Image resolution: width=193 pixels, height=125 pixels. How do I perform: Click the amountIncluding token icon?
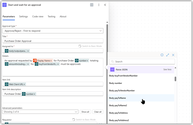[x=6, y=64]
